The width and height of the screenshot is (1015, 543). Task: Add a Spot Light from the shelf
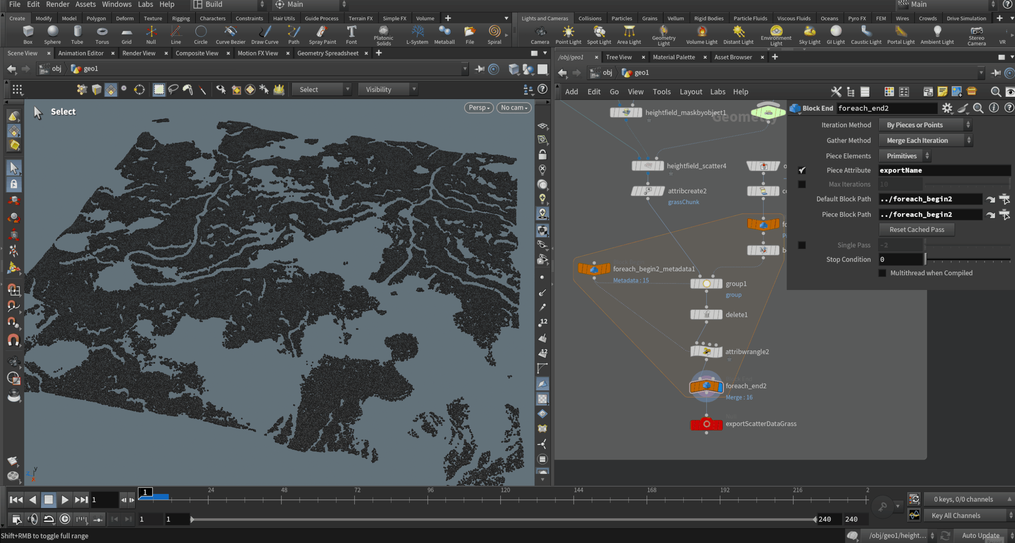click(x=599, y=35)
